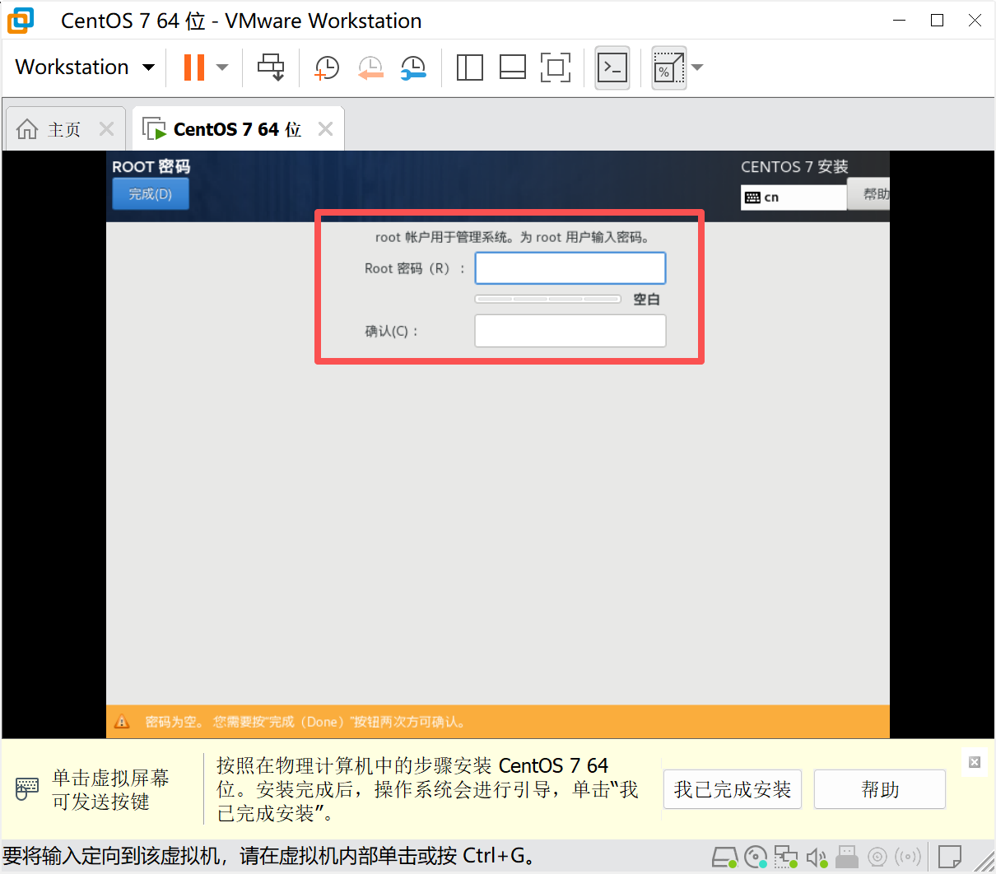Dismiss the install hint bar

coord(975,762)
